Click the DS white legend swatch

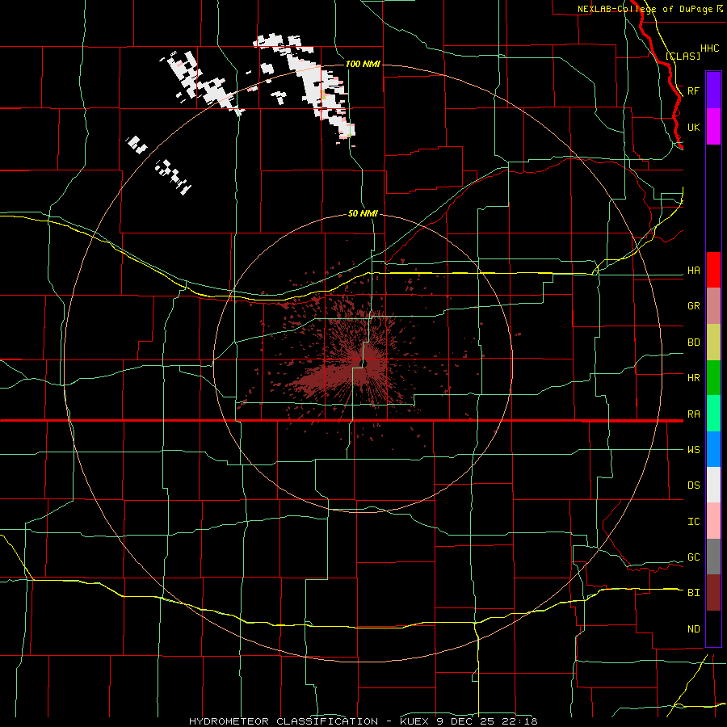(x=713, y=485)
